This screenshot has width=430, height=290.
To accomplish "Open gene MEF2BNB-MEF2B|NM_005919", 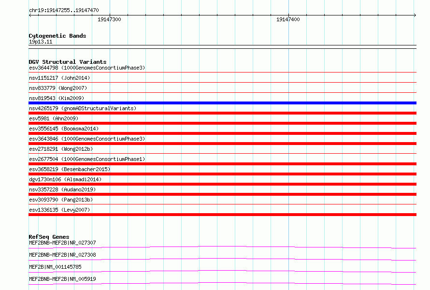I will pyautogui.click(x=62, y=279).
